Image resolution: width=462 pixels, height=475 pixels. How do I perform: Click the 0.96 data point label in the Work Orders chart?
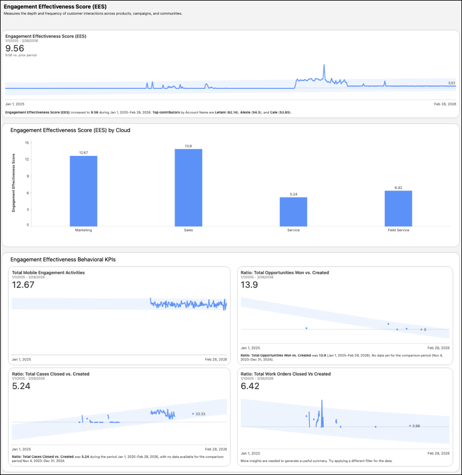coord(416,426)
